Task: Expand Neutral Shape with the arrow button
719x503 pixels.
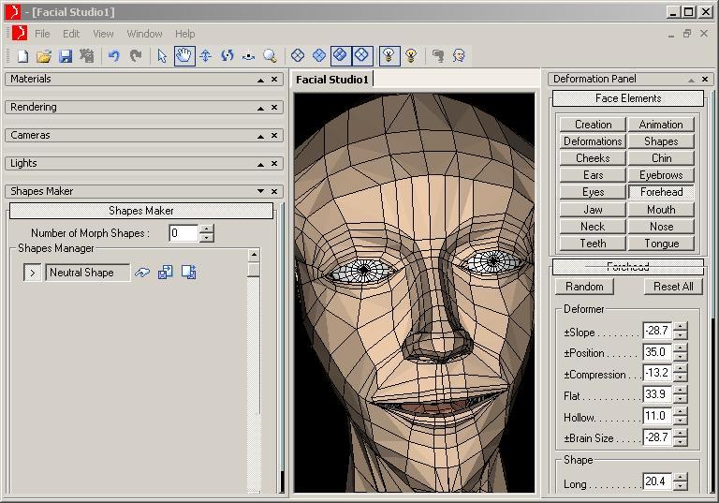Action: click(32, 273)
